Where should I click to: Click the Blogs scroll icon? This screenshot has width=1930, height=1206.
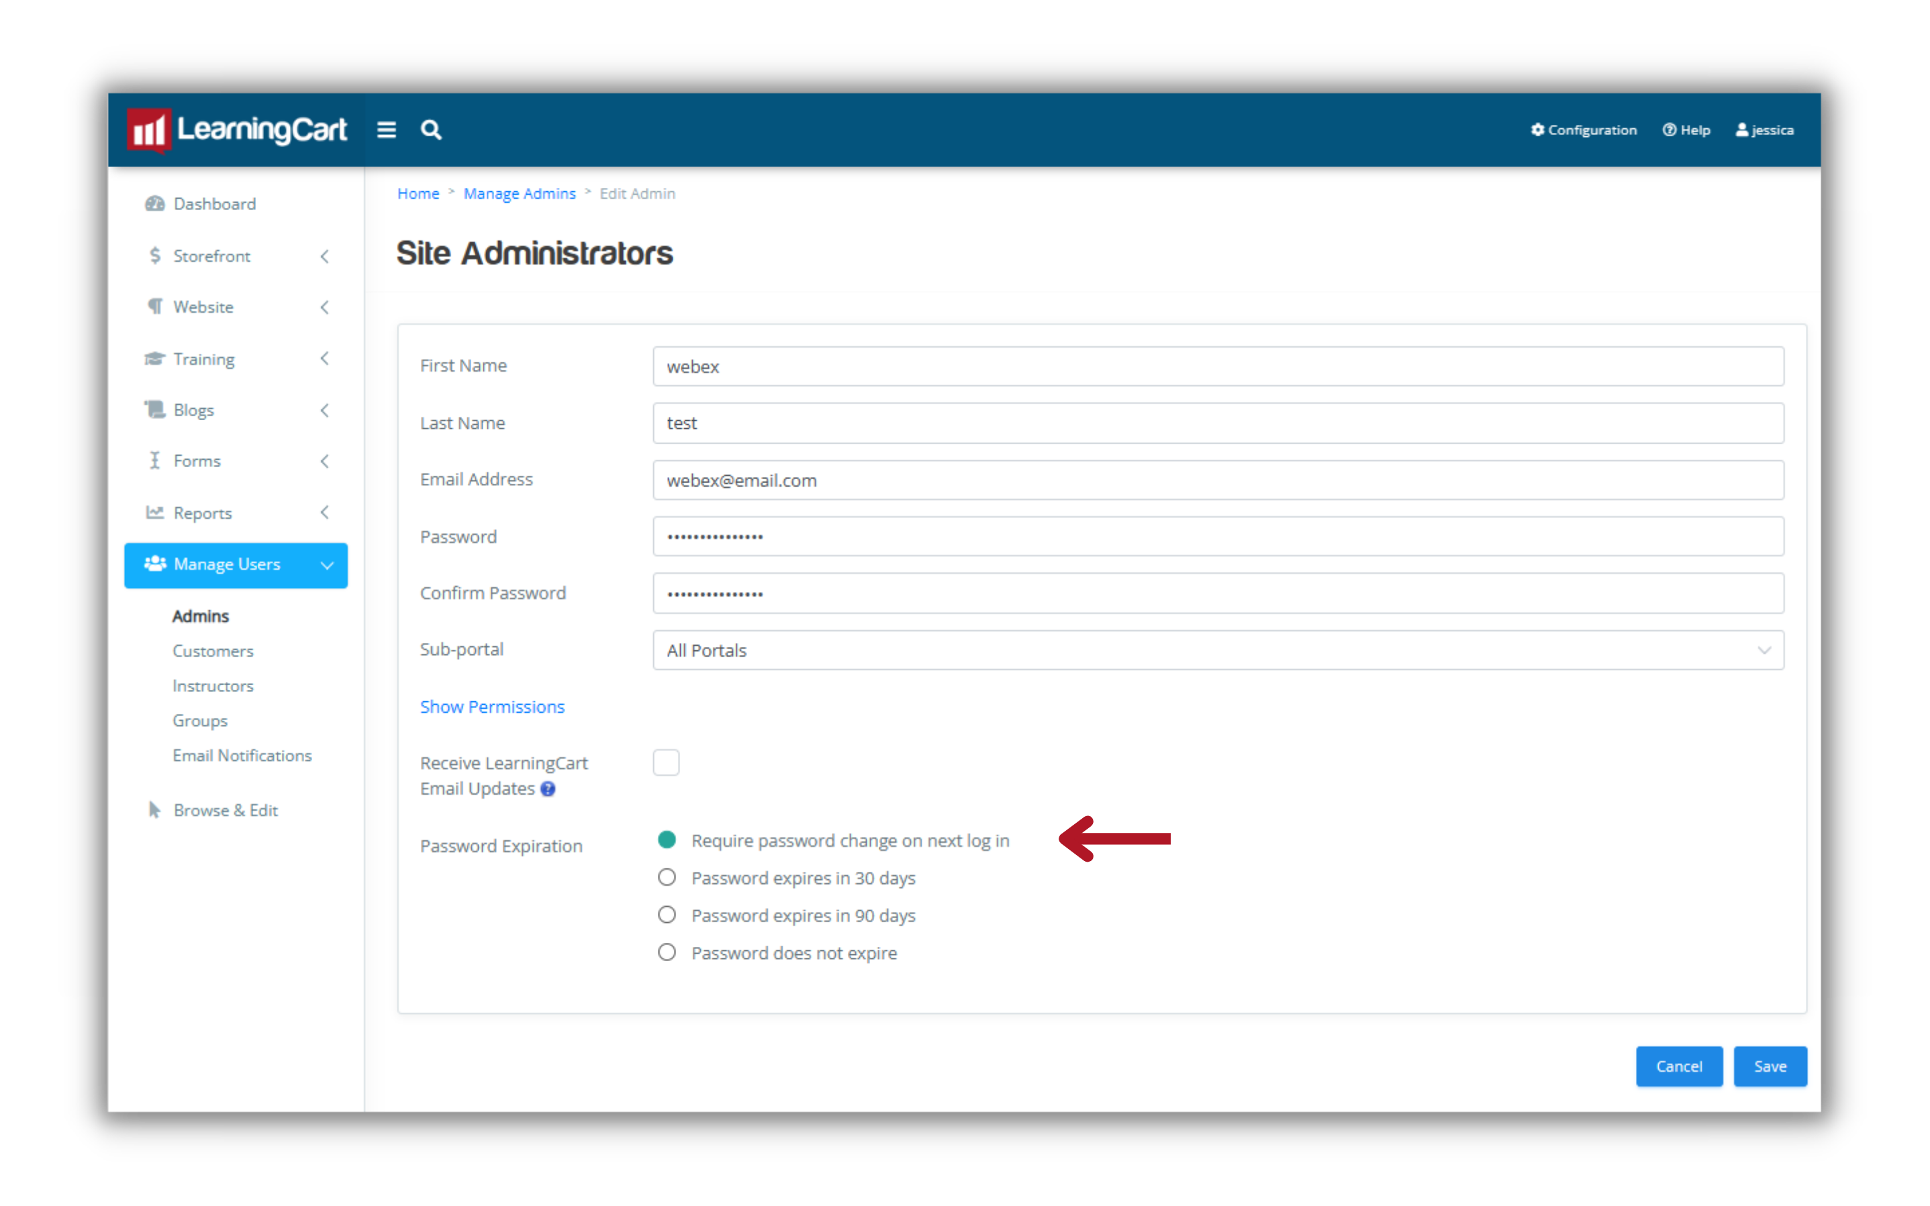[x=155, y=410]
